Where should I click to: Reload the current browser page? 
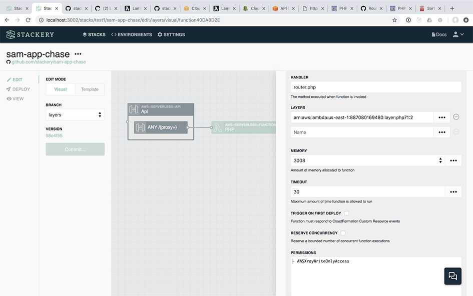(x=28, y=20)
